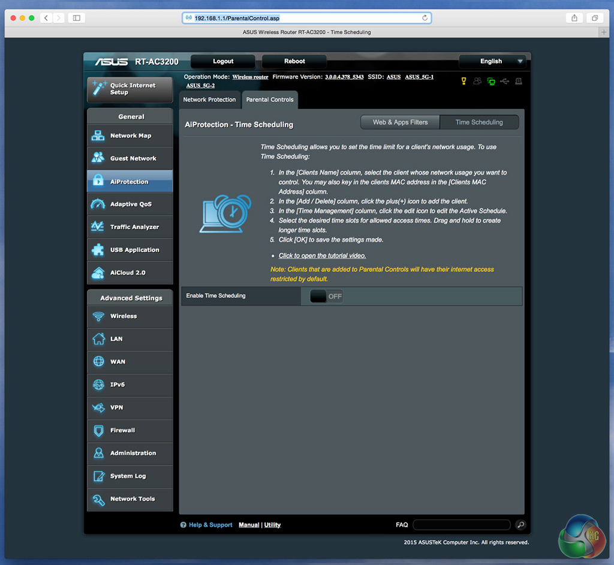Screen dimensions: 614x565
Task: Click the ASUS SSID link
Action: coord(393,77)
